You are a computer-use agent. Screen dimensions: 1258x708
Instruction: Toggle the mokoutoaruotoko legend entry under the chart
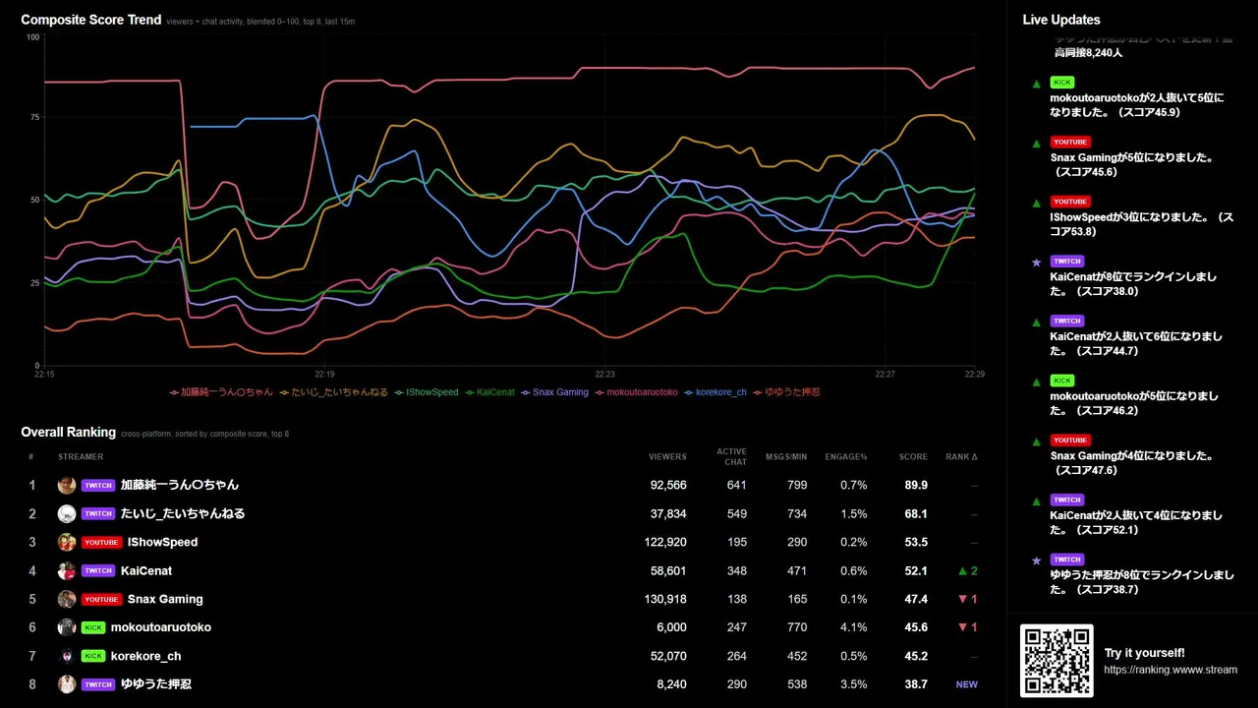click(x=636, y=392)
